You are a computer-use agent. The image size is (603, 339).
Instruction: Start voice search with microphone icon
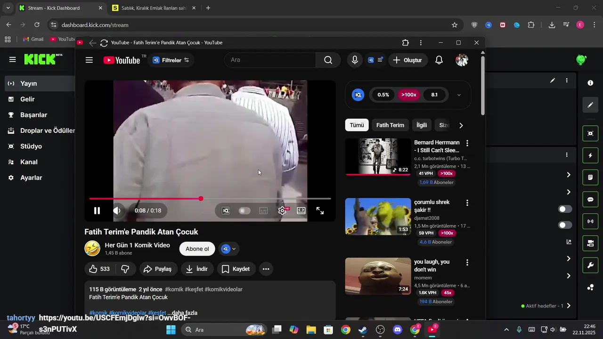click(x=355, y=60)
